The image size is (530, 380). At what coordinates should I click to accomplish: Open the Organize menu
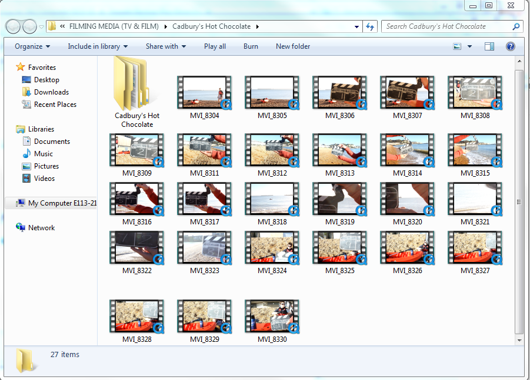[32, 46]
